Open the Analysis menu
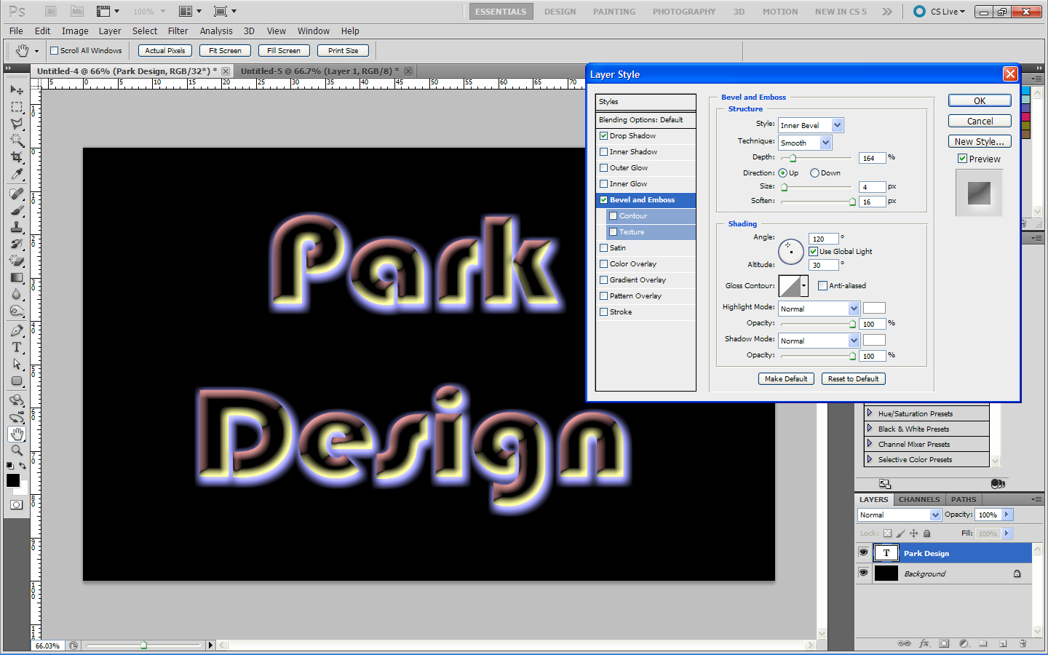Viewport: 1048px width, 655px height. [x=216, y=31]
